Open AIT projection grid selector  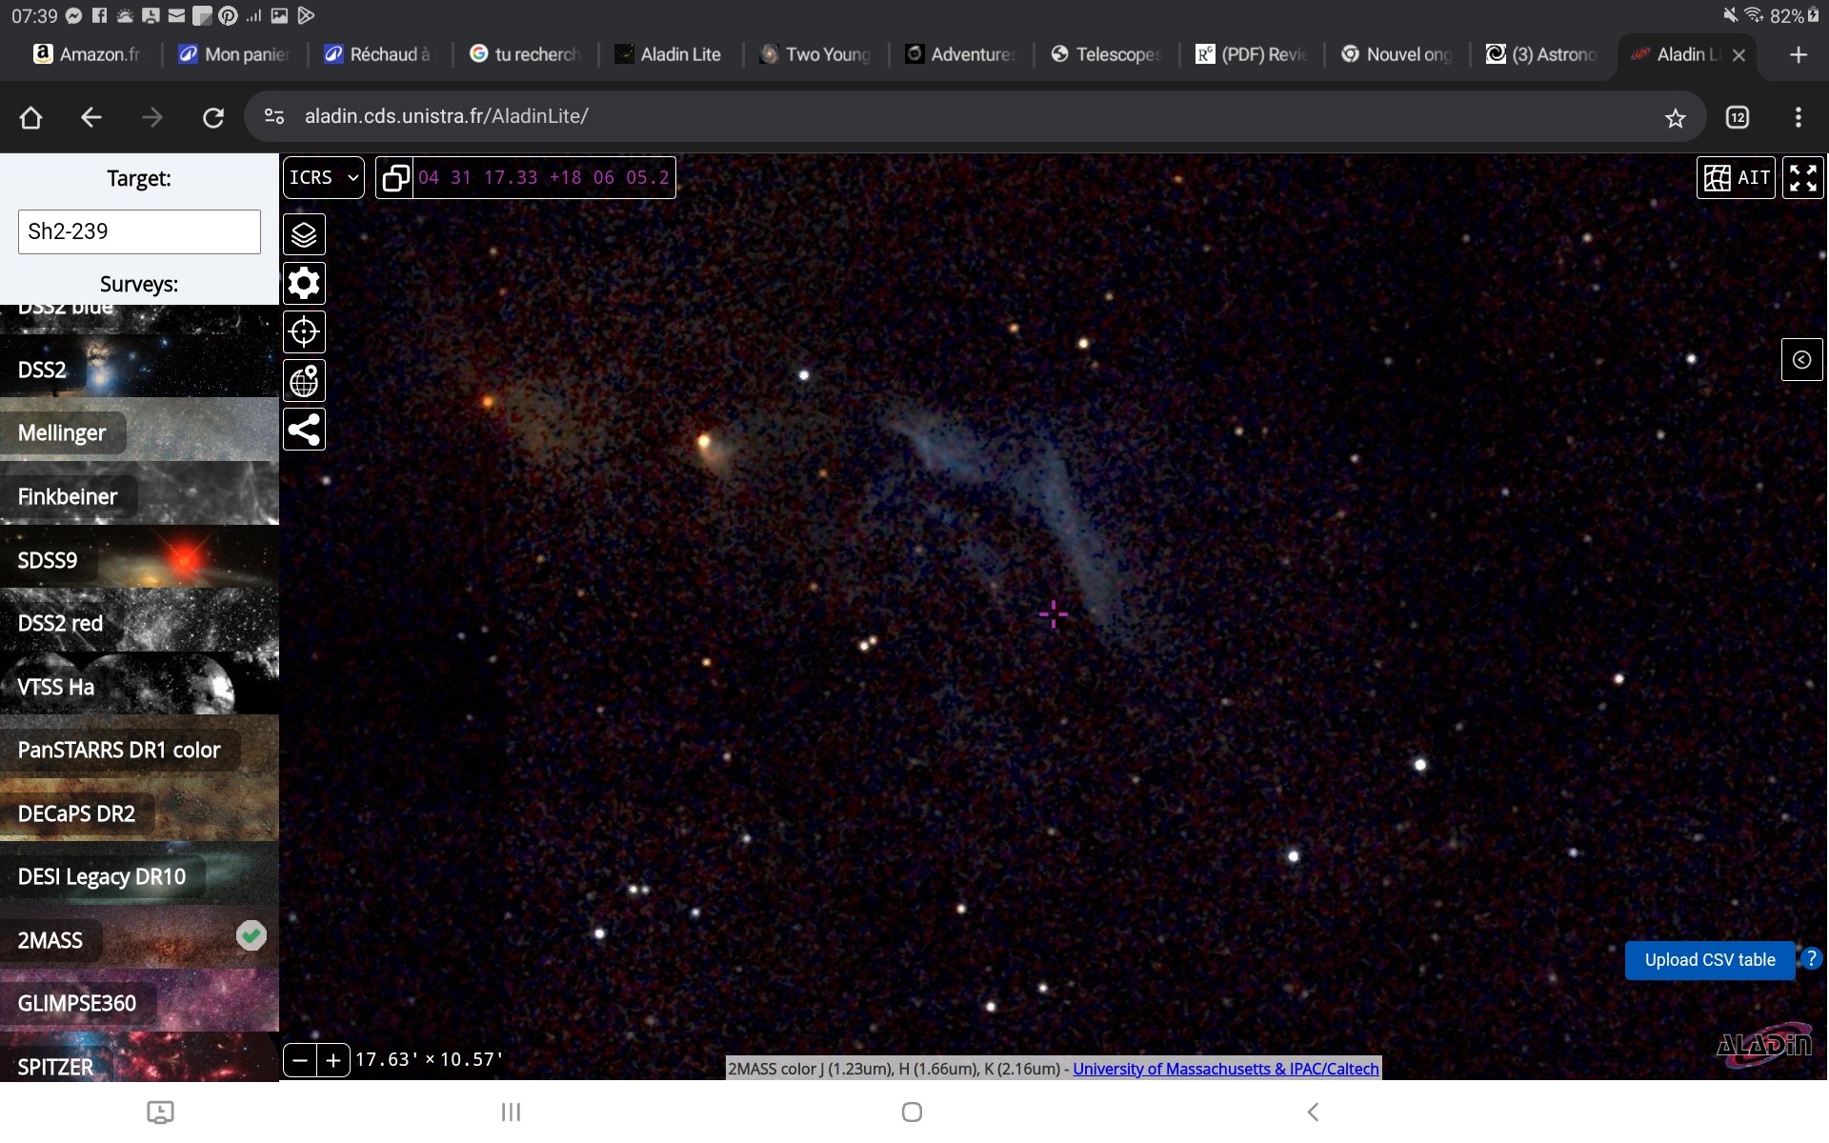[1736, 177]
